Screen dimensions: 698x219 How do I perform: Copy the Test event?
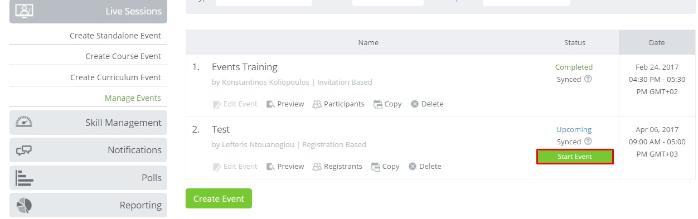[x=385, y=167]
